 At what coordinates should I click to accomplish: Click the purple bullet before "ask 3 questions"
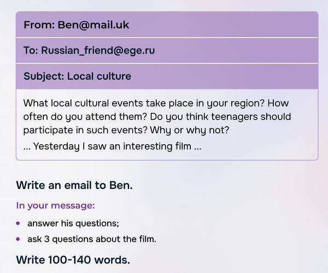click(x=18, y=239)
